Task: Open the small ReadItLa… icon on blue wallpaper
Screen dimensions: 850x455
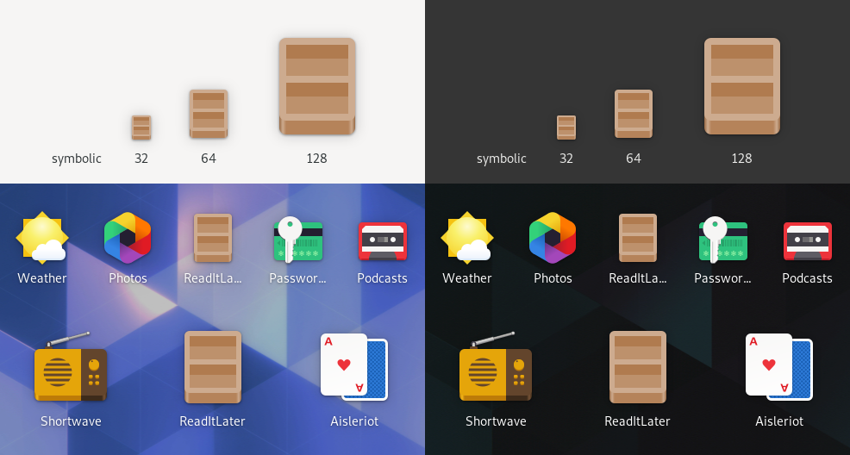Action: point(213,238)
